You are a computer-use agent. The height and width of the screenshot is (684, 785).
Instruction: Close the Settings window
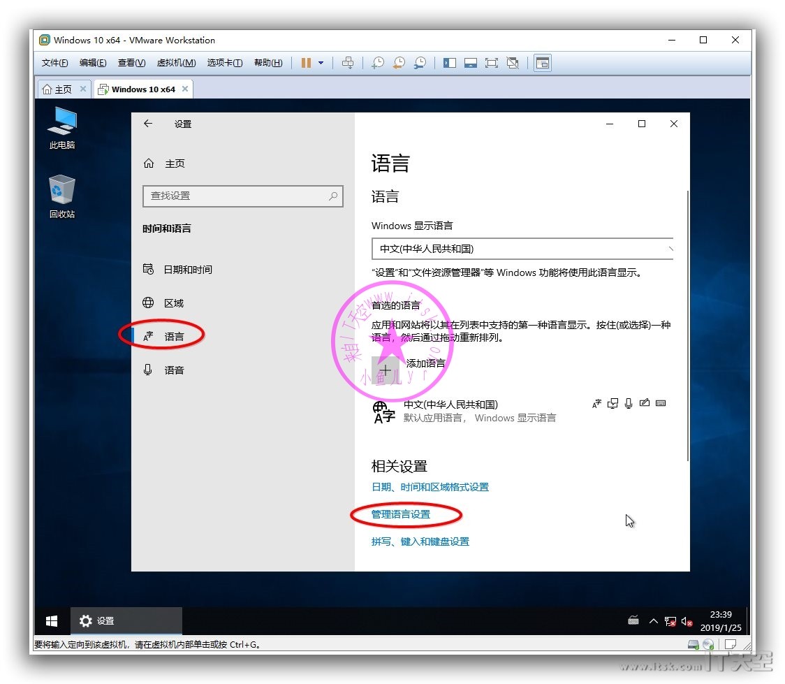click(674, 124)
